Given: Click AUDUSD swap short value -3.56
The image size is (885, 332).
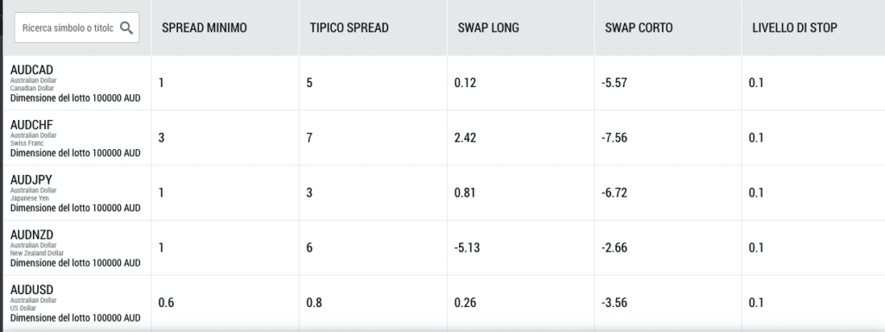Looking at the screenshot, I should click(614, 303).
